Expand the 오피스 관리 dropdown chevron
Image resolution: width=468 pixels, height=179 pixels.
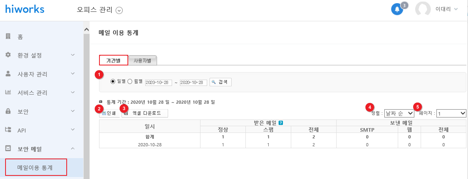[x=119, y=10]
